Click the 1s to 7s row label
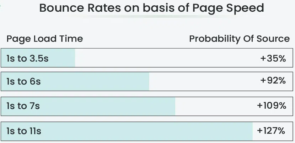This screenshot has width=295, height=143. pyautogui.click(x=23, y=106)
